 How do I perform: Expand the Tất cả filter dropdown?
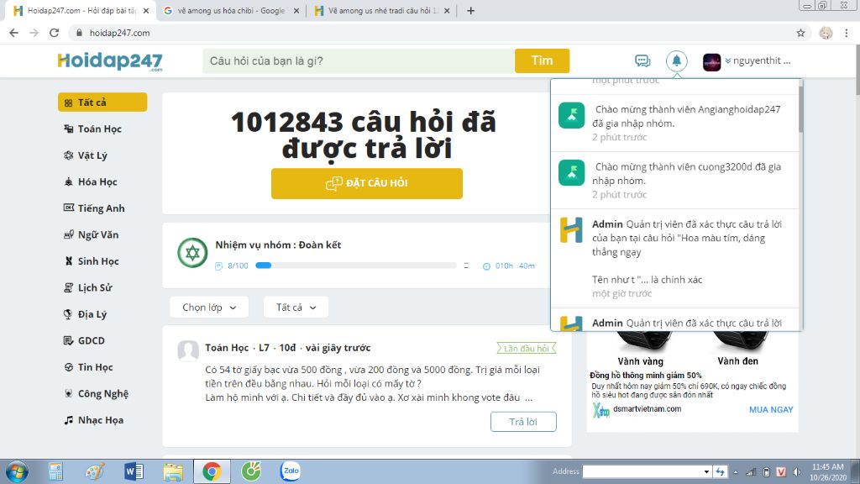296,308
